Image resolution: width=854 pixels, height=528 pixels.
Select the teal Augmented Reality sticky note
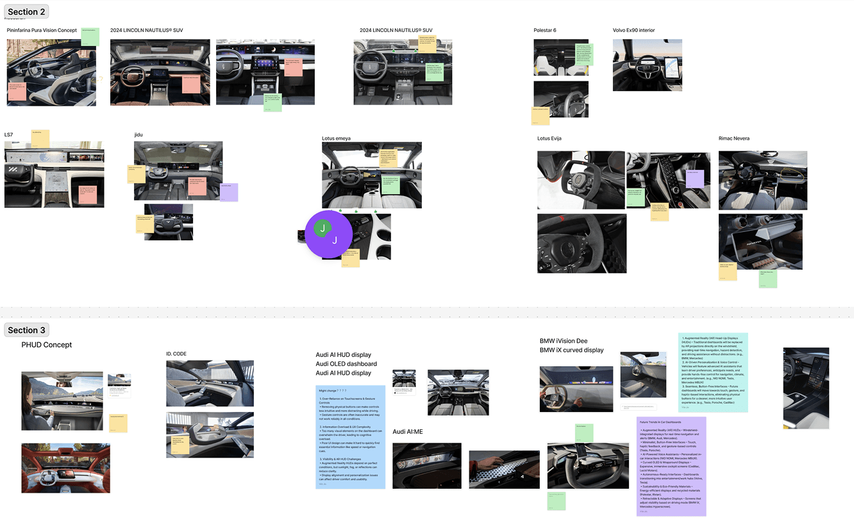coord(713,372)
